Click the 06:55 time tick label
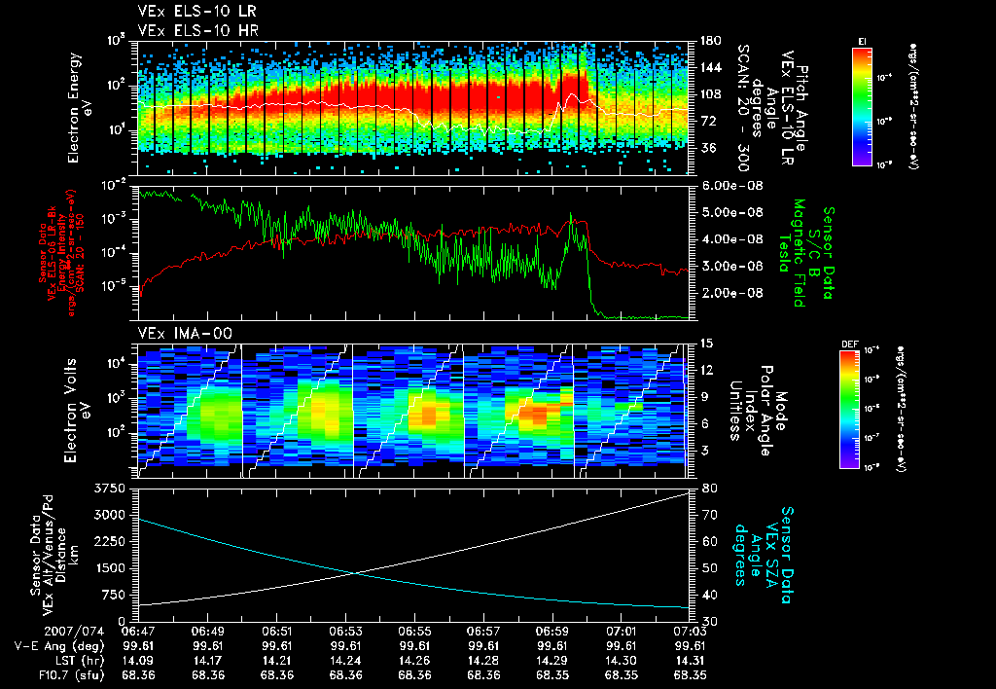Viewport: 996px width, 689px height. [414, 632]
